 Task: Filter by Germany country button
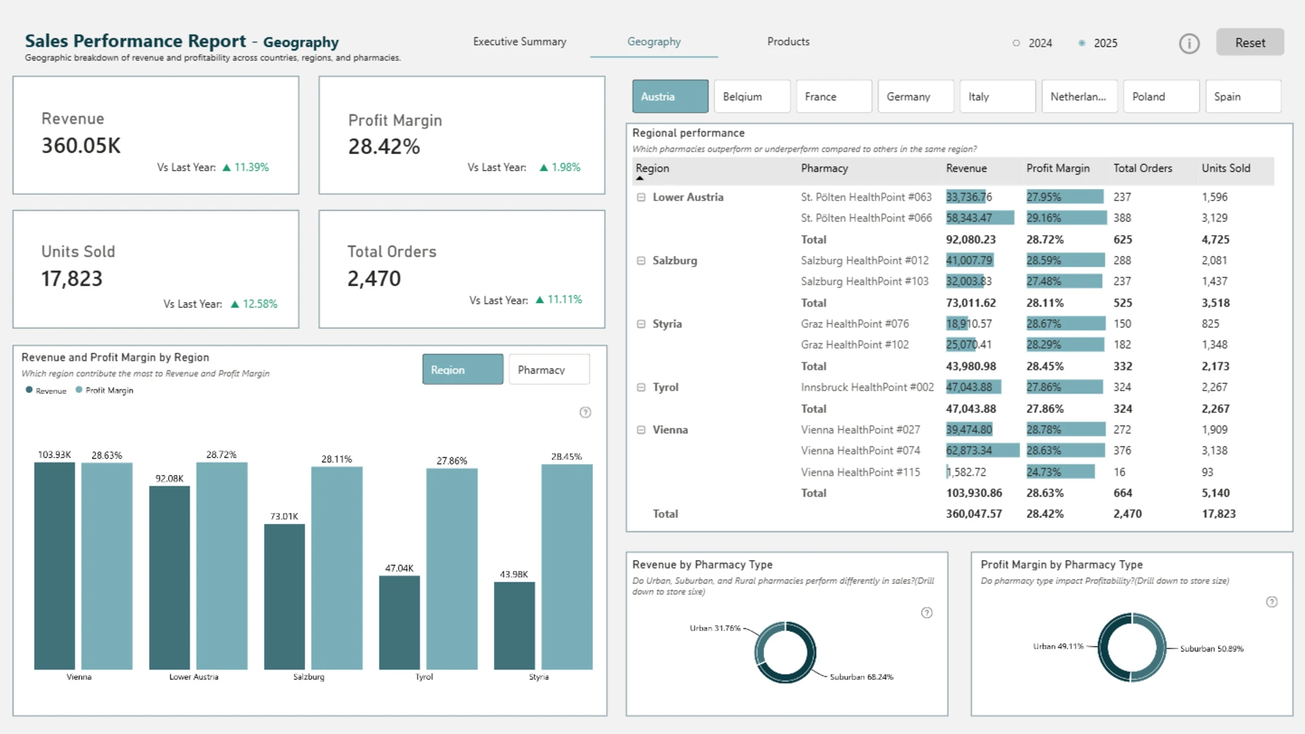(x=916, y=97)
